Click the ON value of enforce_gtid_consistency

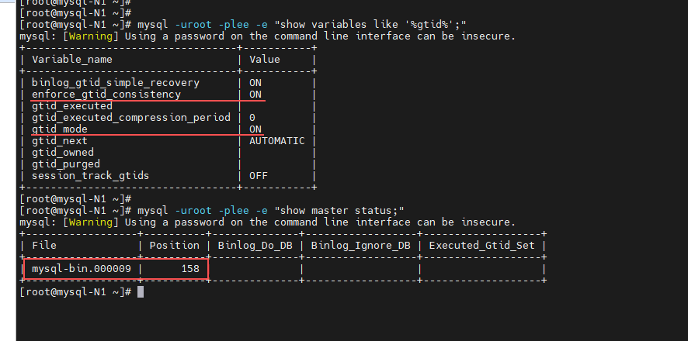(255, 95)
